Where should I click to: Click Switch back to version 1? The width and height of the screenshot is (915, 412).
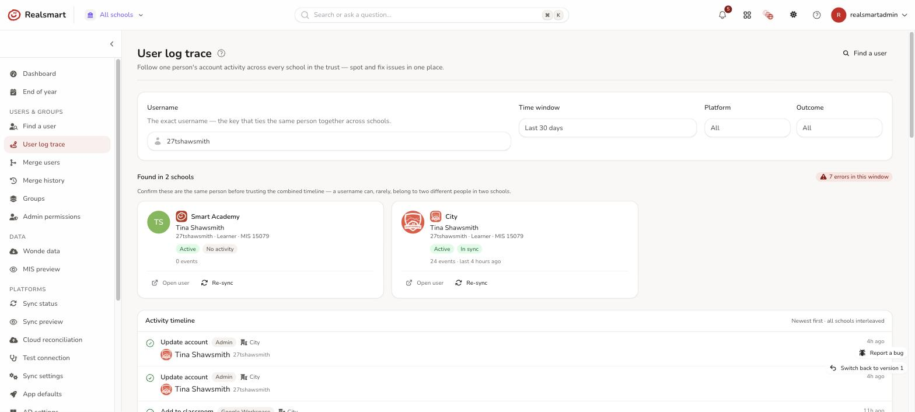tap(867, 368)
